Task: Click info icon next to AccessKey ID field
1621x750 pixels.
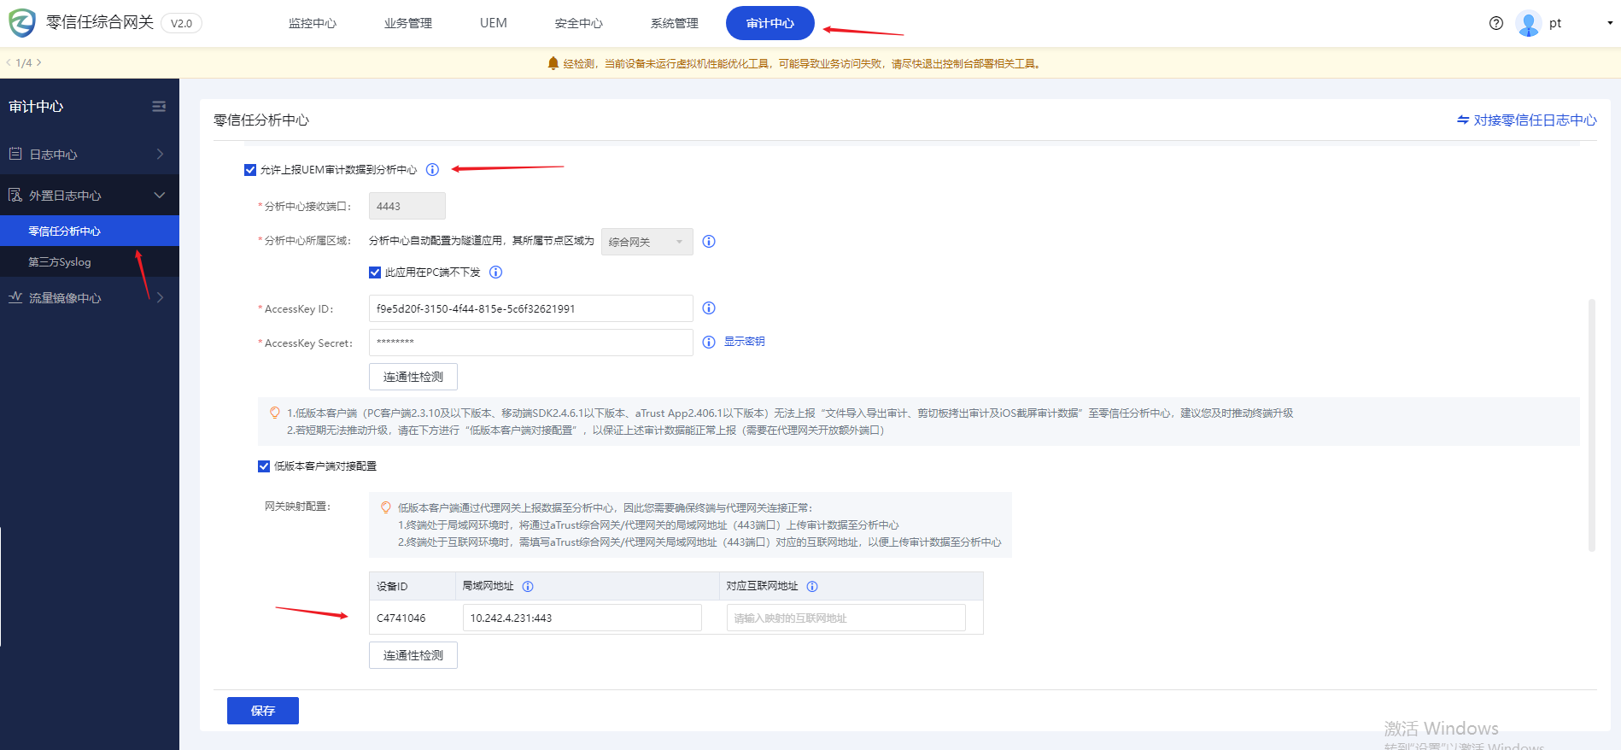Action: pos(709,308)
